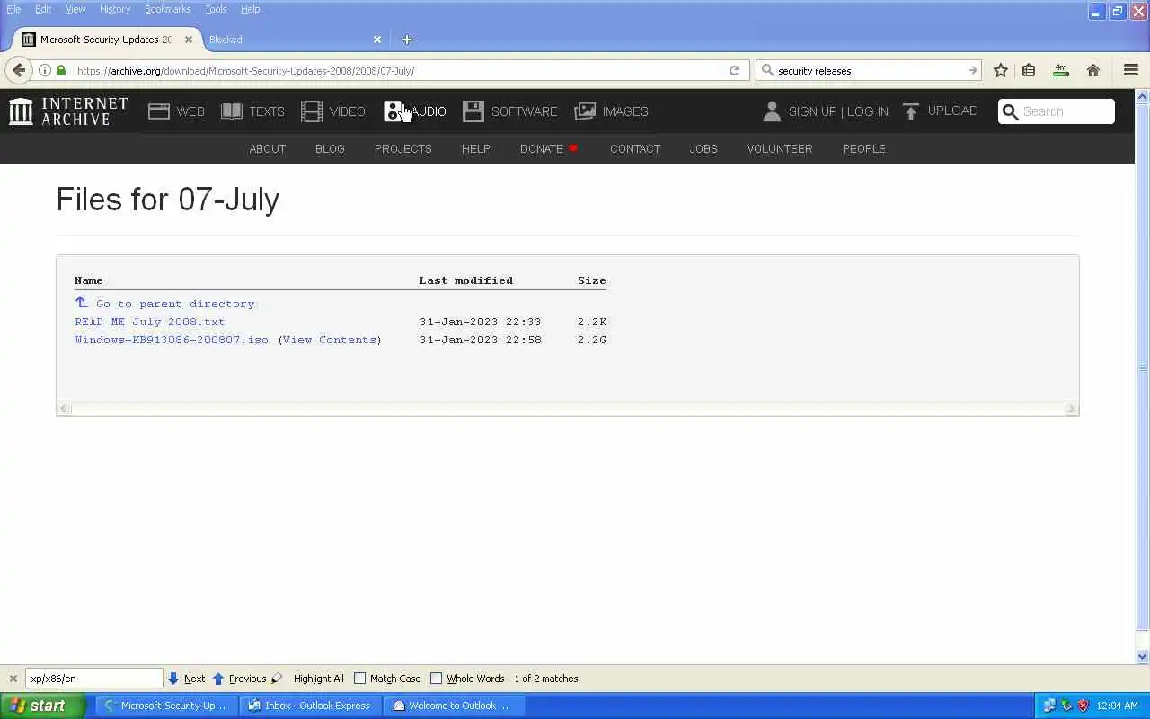Viewport: 1150px width, 719px height.
Task: Click View Contents for the iso
Action: coord(329,340)
